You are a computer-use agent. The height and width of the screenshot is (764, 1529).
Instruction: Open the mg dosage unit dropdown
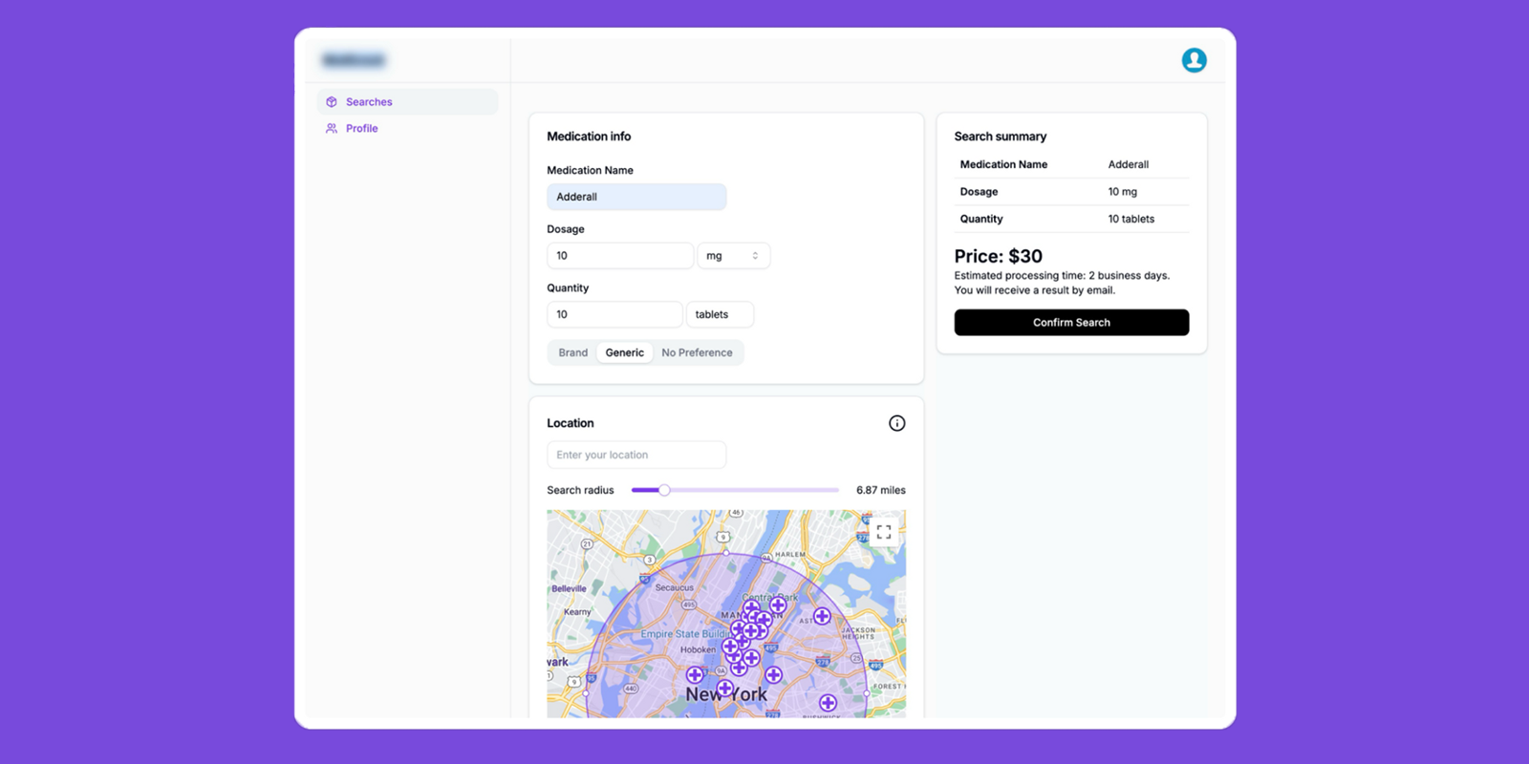click(x=733, y=256)
